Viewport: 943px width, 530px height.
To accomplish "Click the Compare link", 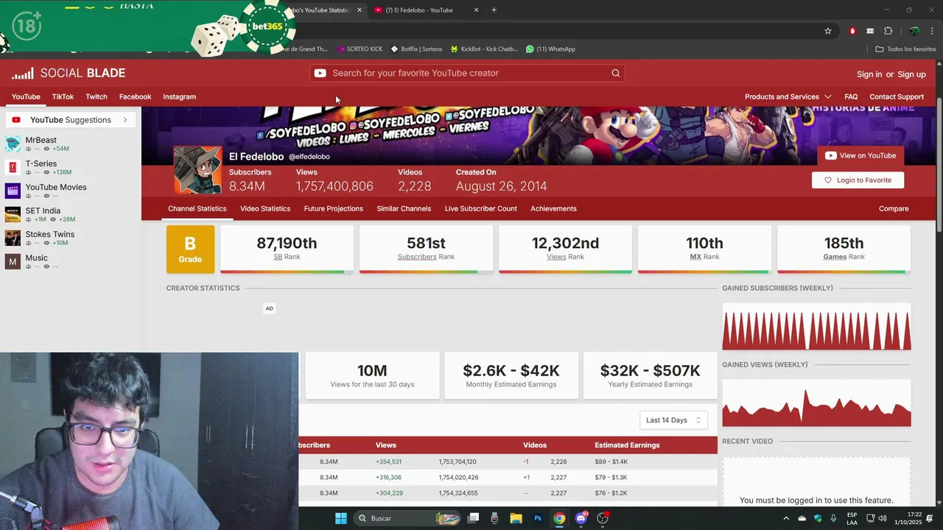I will [x=894, y=208].
